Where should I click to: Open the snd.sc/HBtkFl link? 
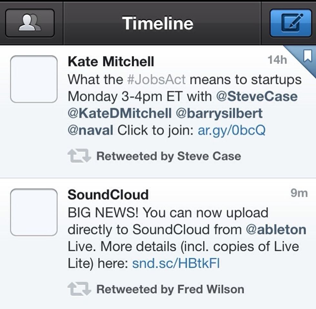(x=176, y=263)
